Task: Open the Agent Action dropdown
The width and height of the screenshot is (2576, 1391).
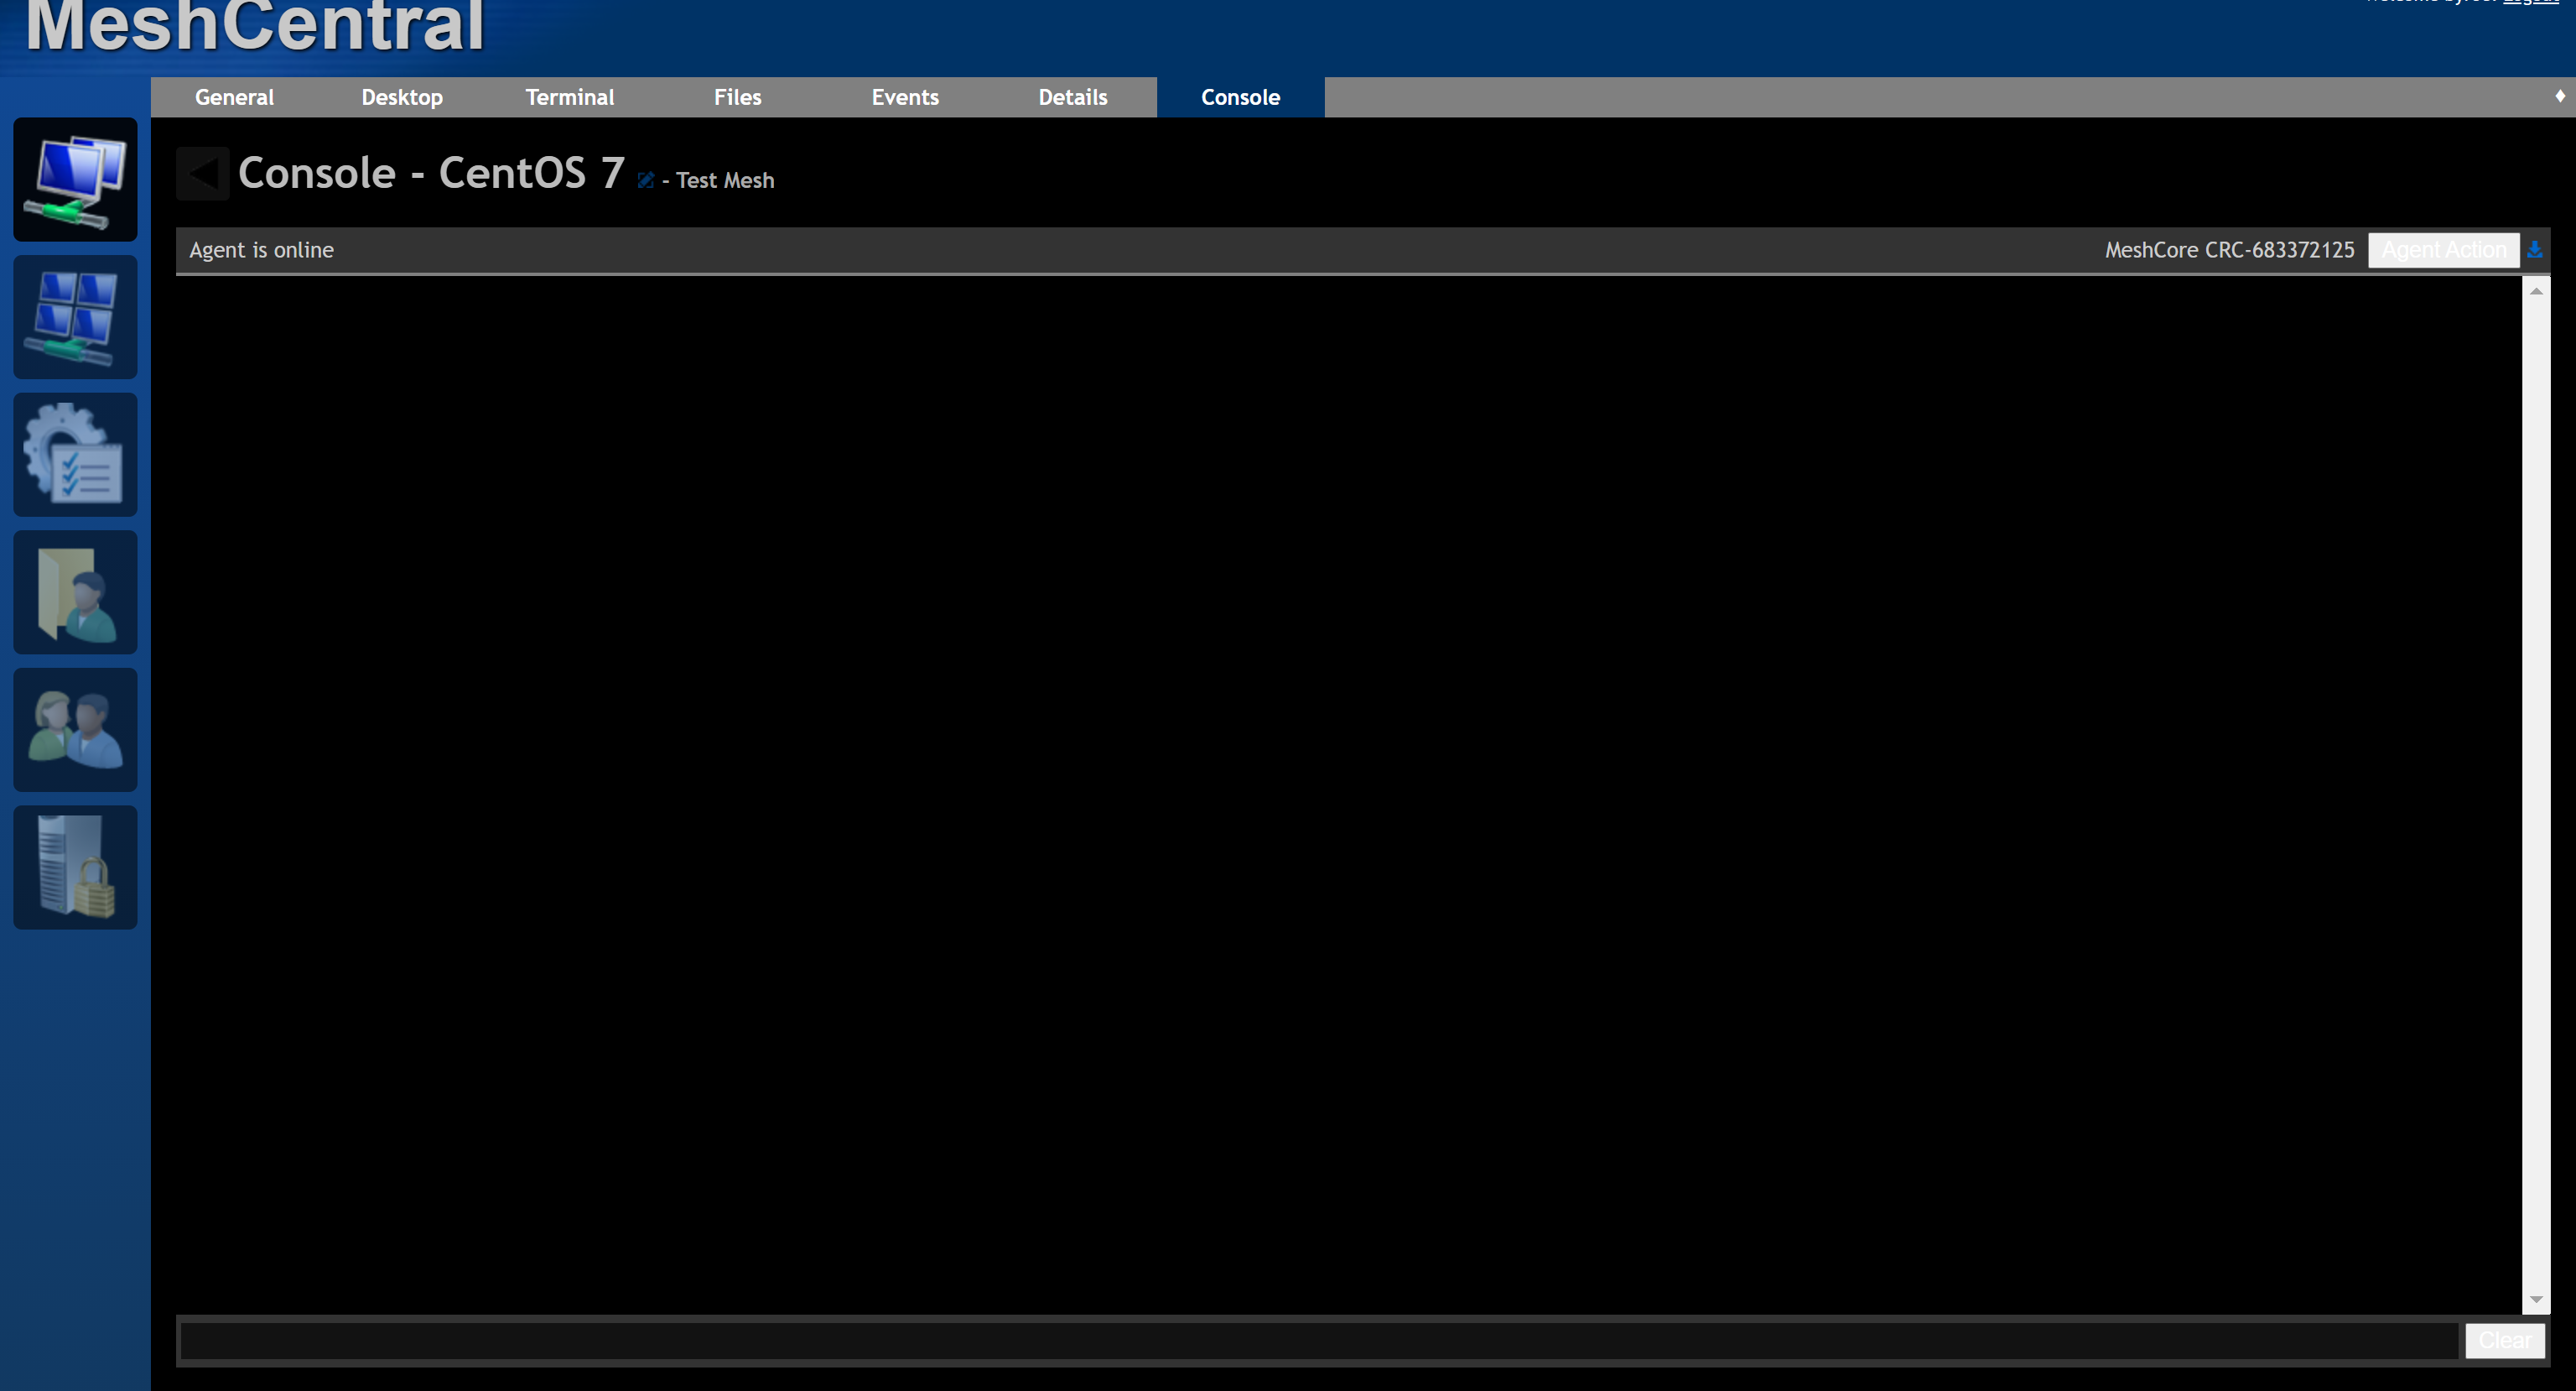Action: [2443, 249]
